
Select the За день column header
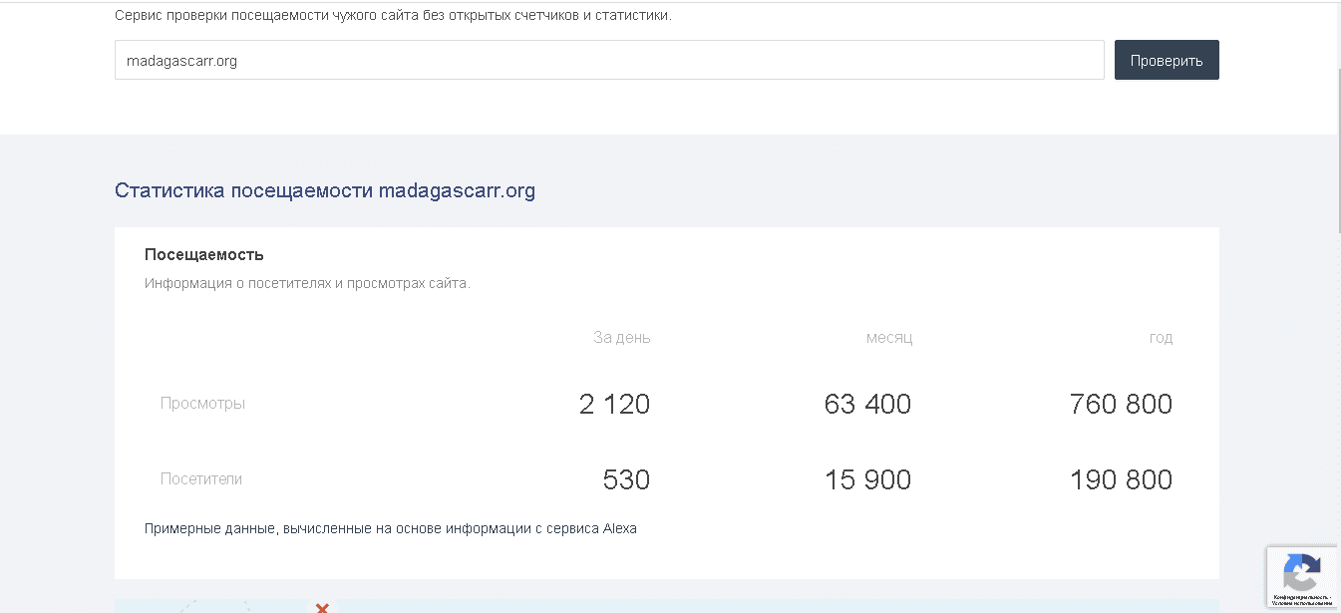pyautogui.click(x=621, y=338)
